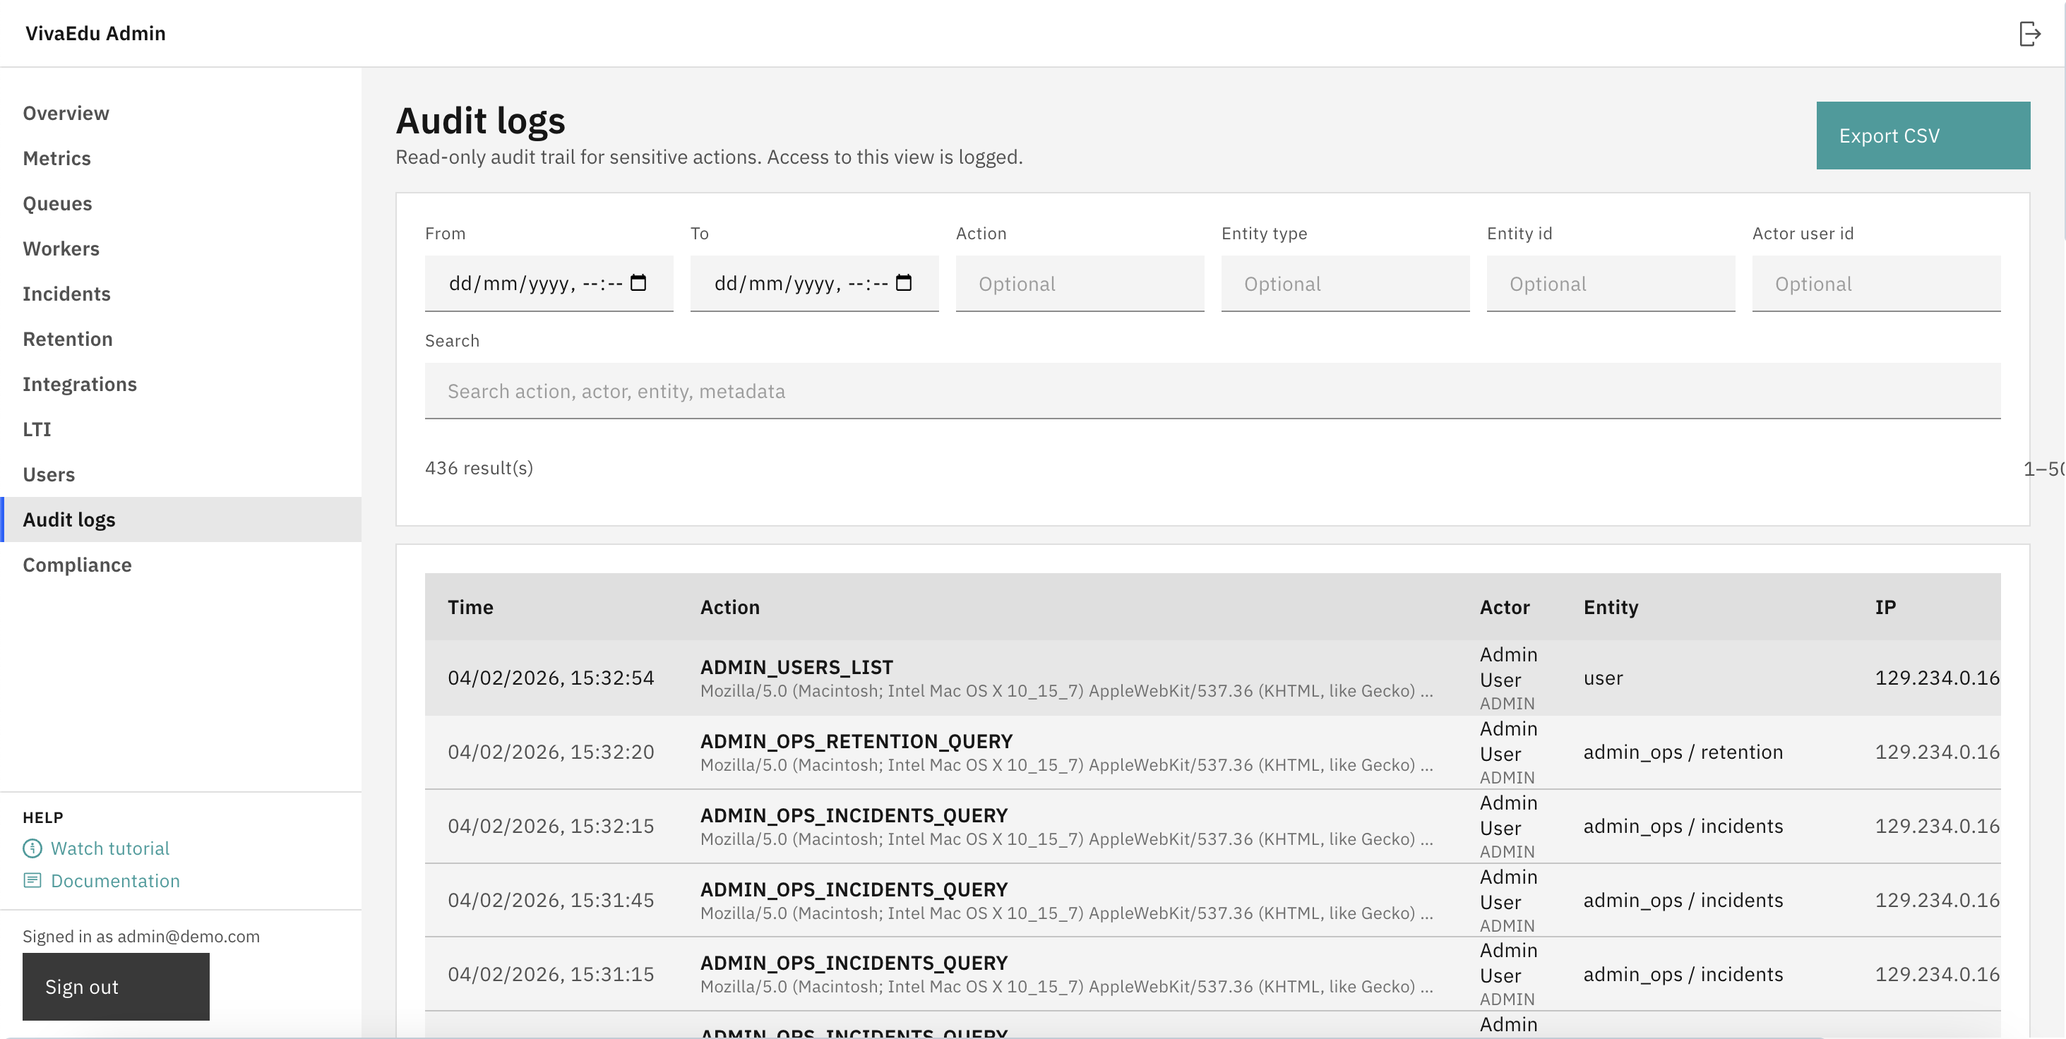Open the Users section
2066x1039 pixels.
click(49, 474)
